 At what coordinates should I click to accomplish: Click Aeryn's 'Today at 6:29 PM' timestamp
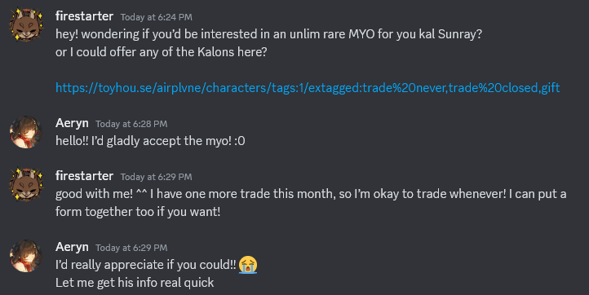tap(131, 248)
